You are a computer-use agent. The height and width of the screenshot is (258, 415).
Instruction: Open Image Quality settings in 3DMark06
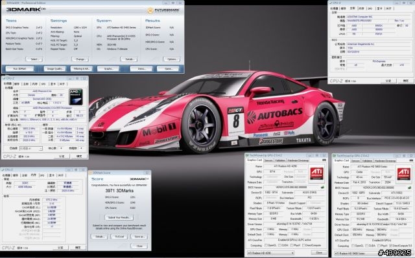point(54,69)
